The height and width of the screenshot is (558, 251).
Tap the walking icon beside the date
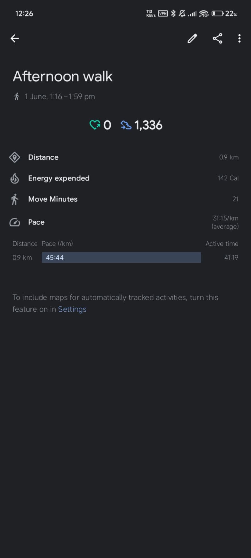[x=17, y=97]
